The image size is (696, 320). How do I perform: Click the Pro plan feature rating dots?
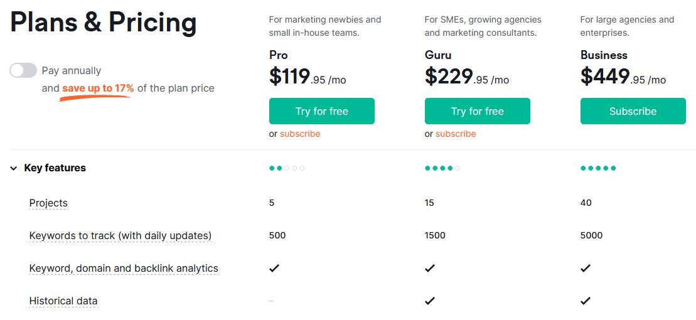[287, 168]
